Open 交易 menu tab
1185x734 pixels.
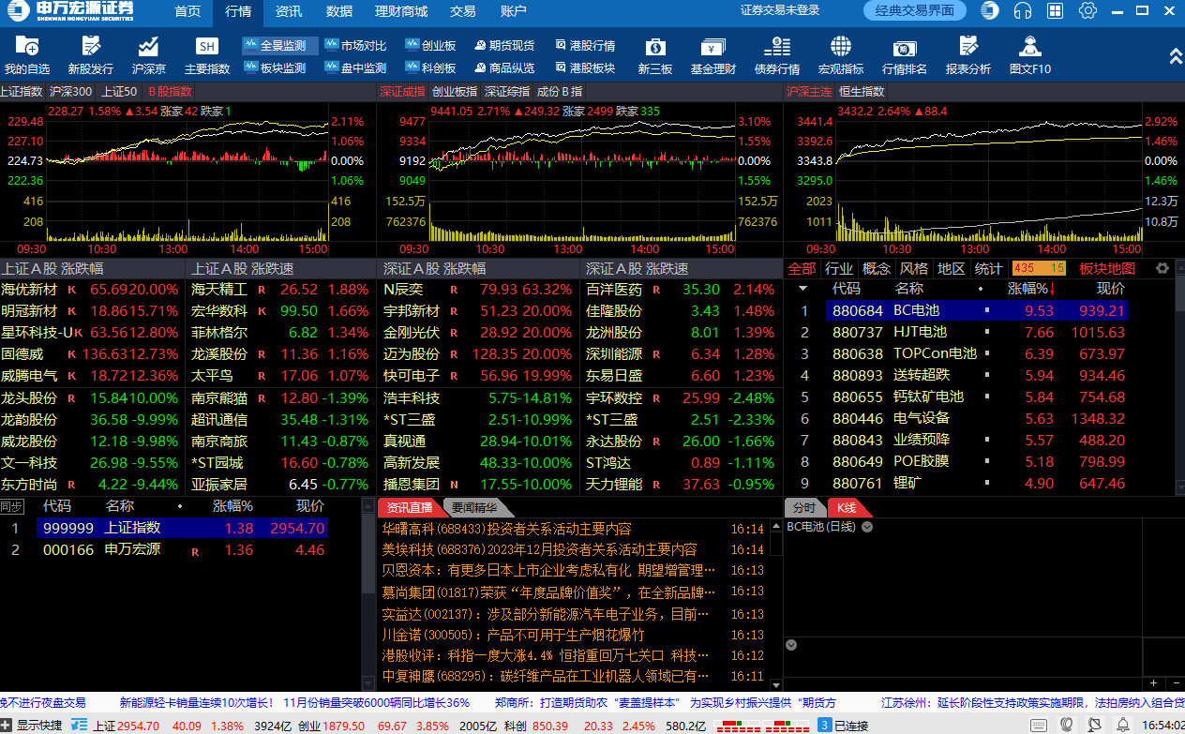(463, 11)
